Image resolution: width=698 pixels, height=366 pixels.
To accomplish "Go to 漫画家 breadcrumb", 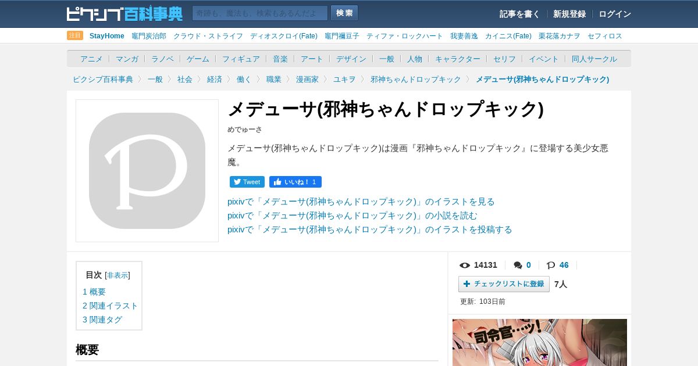I will (x=307, y=79).
